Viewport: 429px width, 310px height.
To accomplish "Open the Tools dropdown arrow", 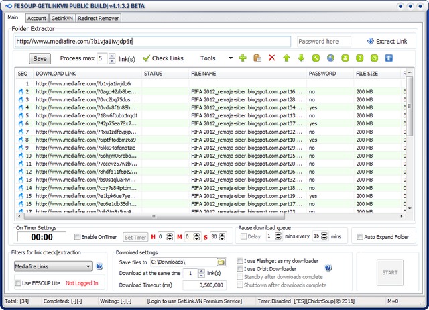I will pos(231,58).
